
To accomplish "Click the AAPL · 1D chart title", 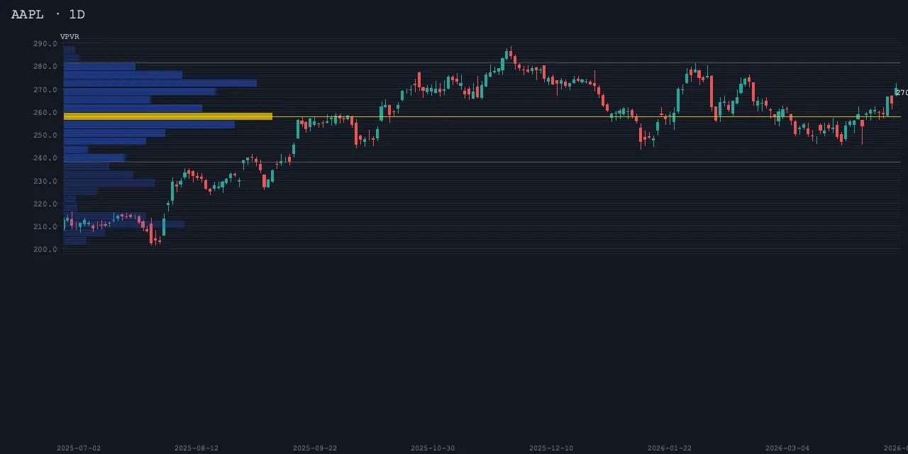I will click(48, 14).
